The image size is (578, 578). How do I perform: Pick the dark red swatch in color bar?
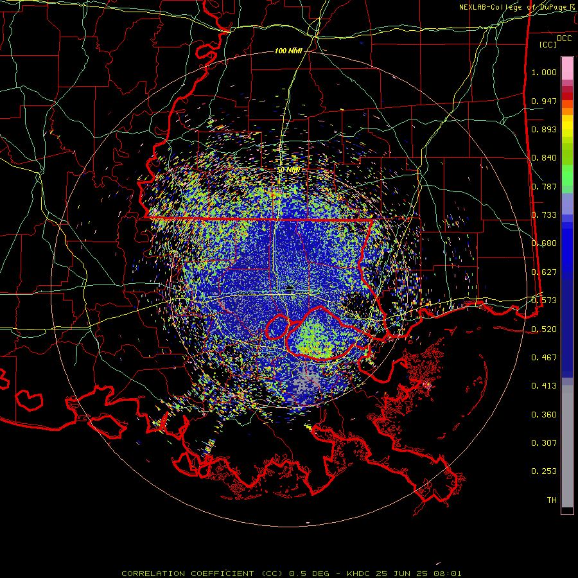567,96
